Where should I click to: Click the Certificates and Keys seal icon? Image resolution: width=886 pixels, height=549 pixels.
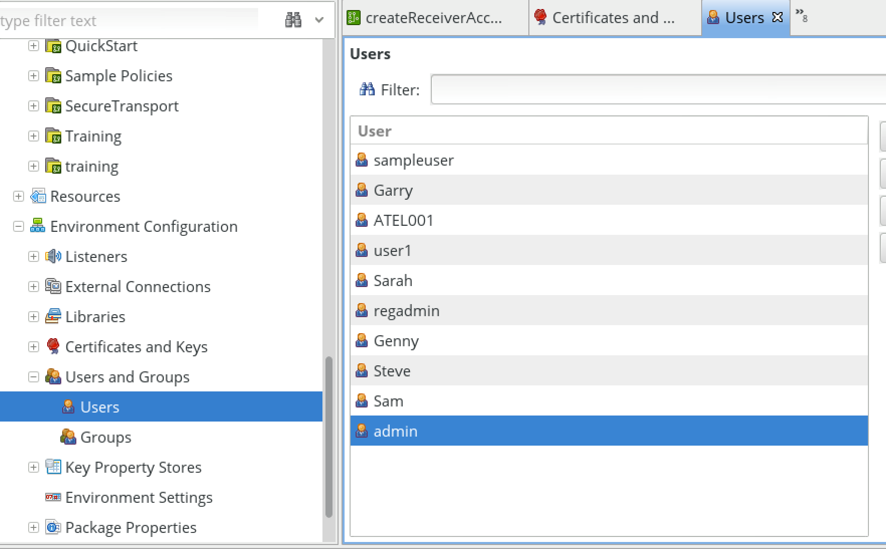tap(53, 346)
